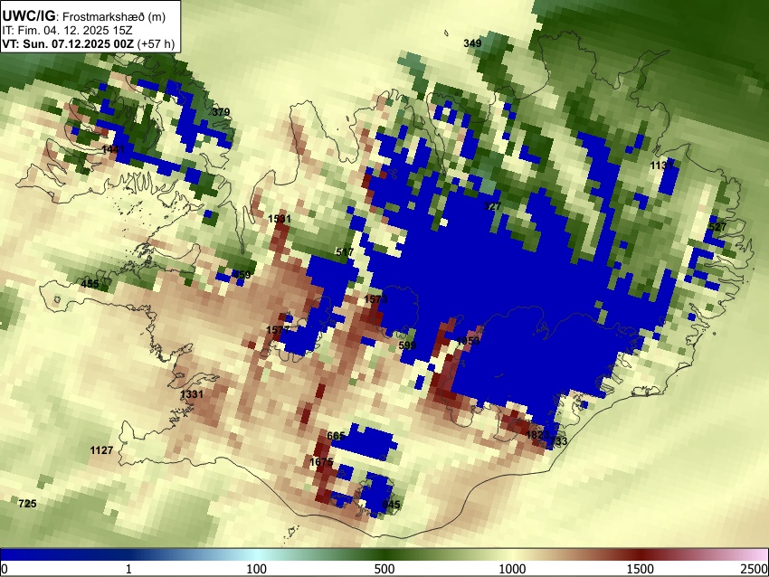Click the 1000 tick on the color scale

[x=512, y=569]
